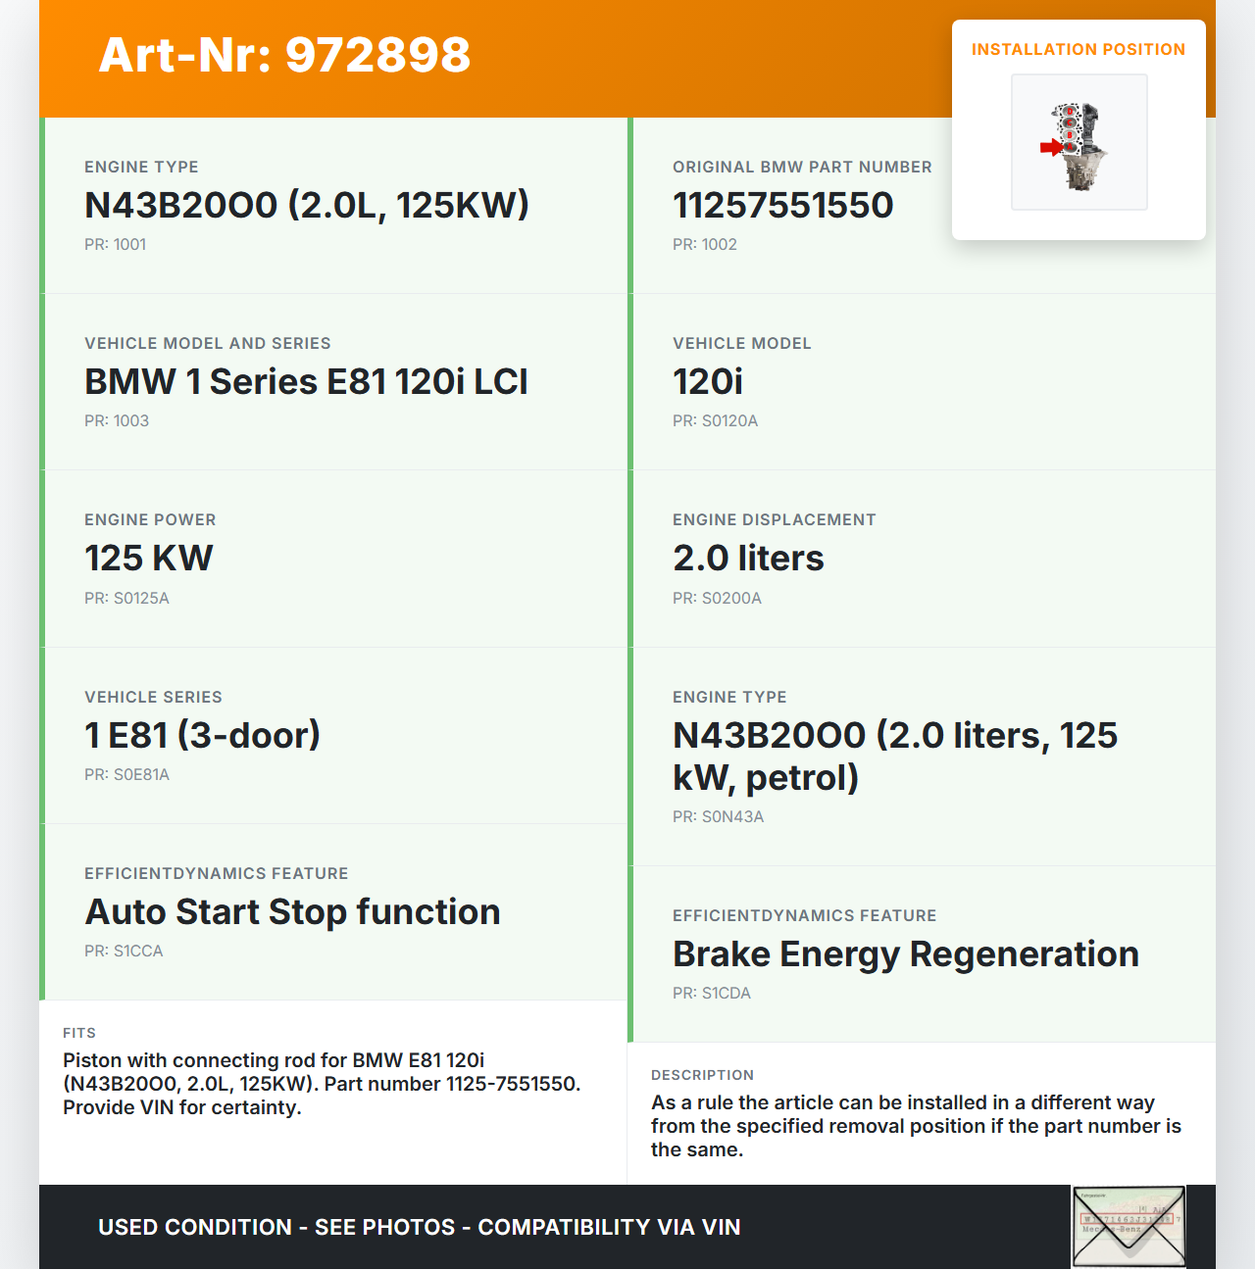Click the red arrow on engine diagram

pyautogui.click(x=1051, y=148)
